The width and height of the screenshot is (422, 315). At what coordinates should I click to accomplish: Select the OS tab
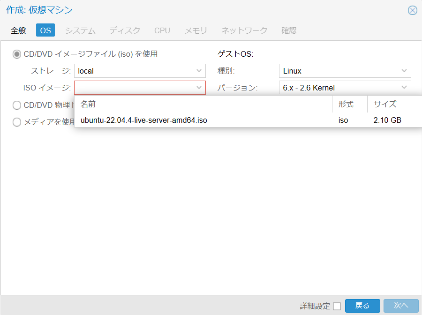pyautogui.click(x=45, y=30)
